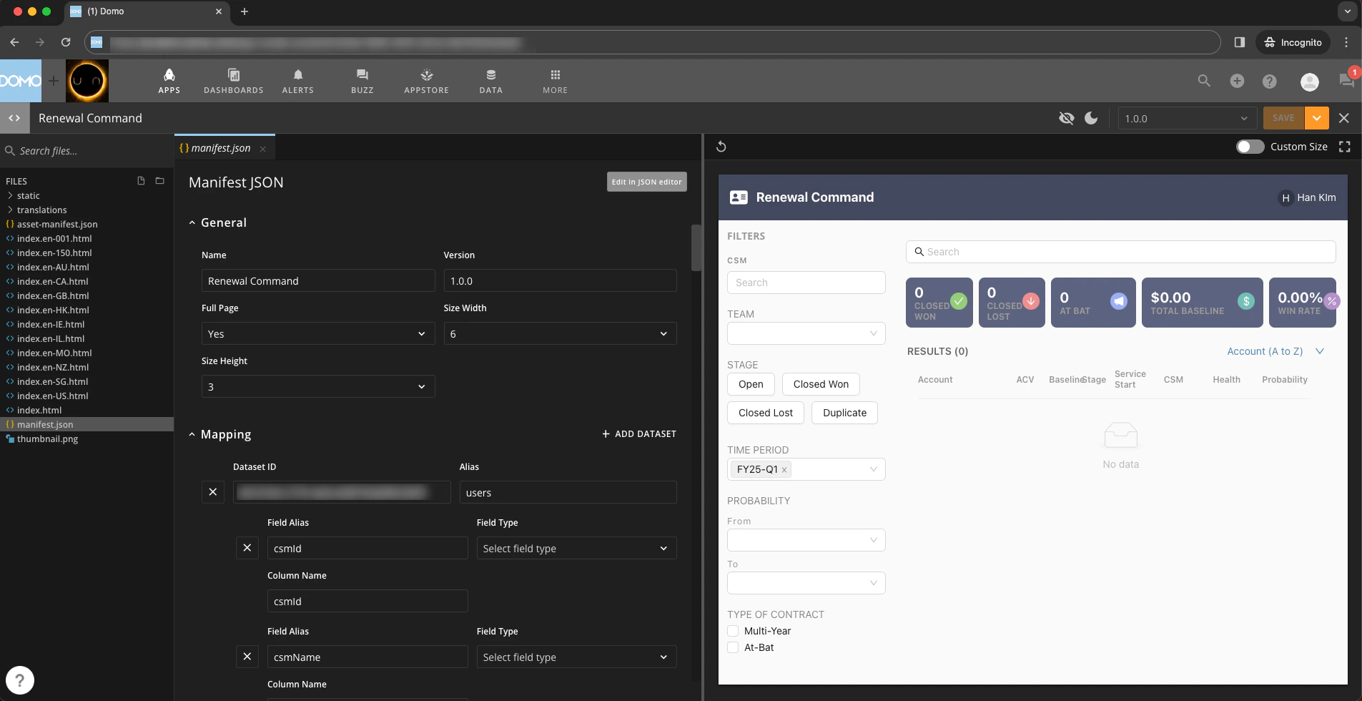Toggle the Duplicate stage filter
Viewport: 1362px width, 701px height.
click(844, 413)
